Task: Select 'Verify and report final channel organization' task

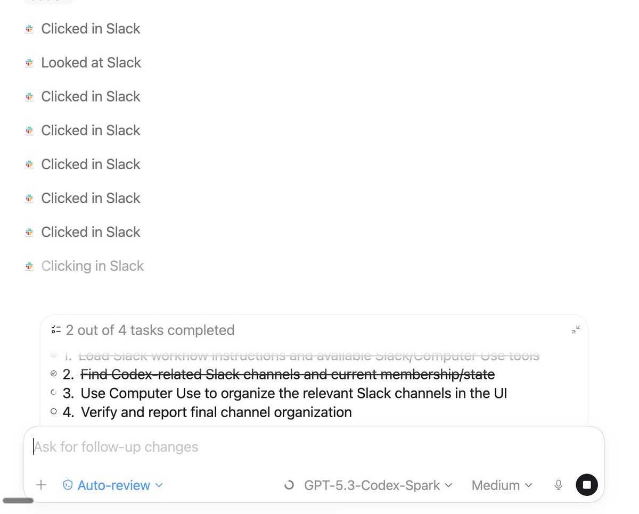Action: pos(216,412)
